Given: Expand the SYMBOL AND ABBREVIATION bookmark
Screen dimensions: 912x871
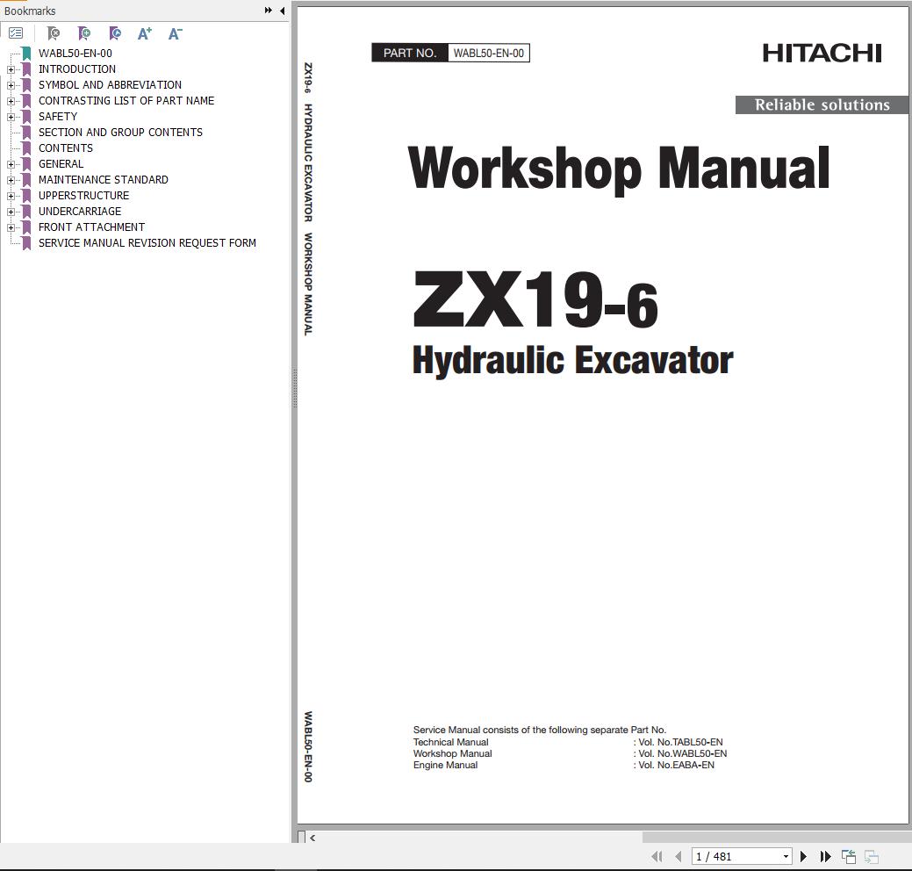Looking at the screenshot, I should (11, 85).
